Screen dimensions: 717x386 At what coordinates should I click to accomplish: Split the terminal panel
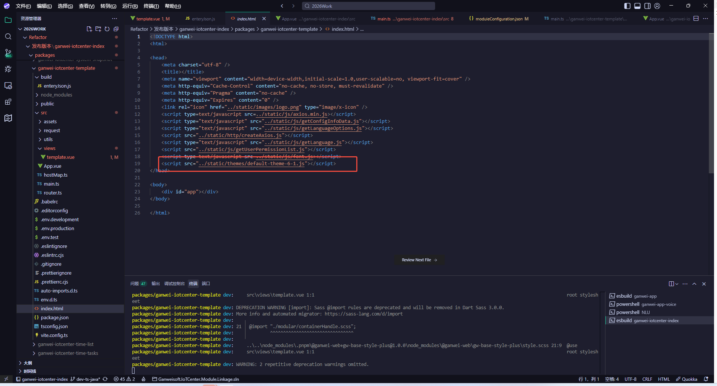671,284
